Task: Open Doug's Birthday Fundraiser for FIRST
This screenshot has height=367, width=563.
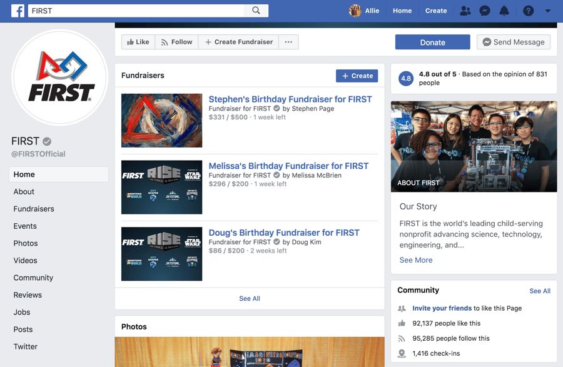Action: pos(284,233)
